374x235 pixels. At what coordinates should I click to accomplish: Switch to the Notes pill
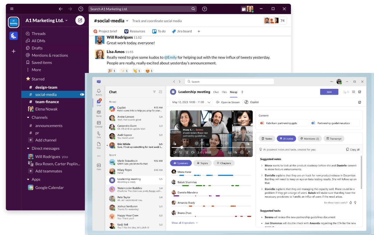click(267, 139)
